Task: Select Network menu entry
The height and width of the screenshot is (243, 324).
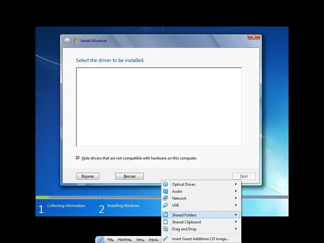Action: 201,198
